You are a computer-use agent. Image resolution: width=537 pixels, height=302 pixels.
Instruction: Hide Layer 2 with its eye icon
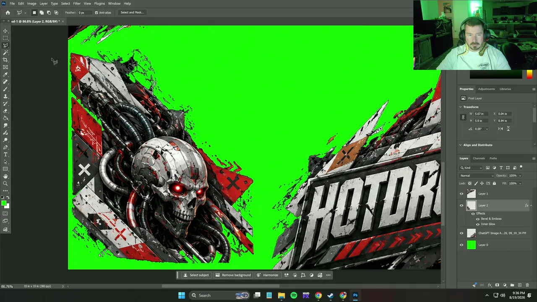coord(461,206)
